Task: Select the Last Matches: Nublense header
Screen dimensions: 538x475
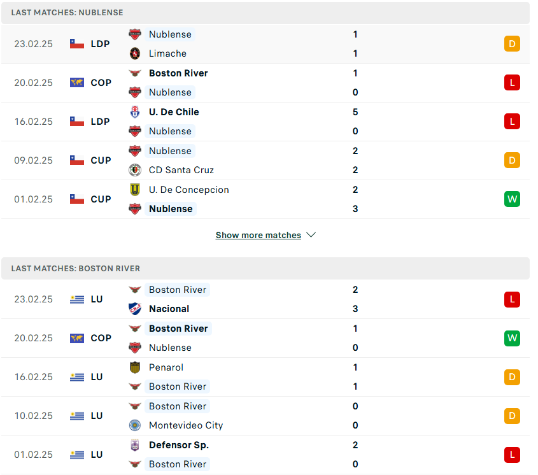Action: coord(265,13)
